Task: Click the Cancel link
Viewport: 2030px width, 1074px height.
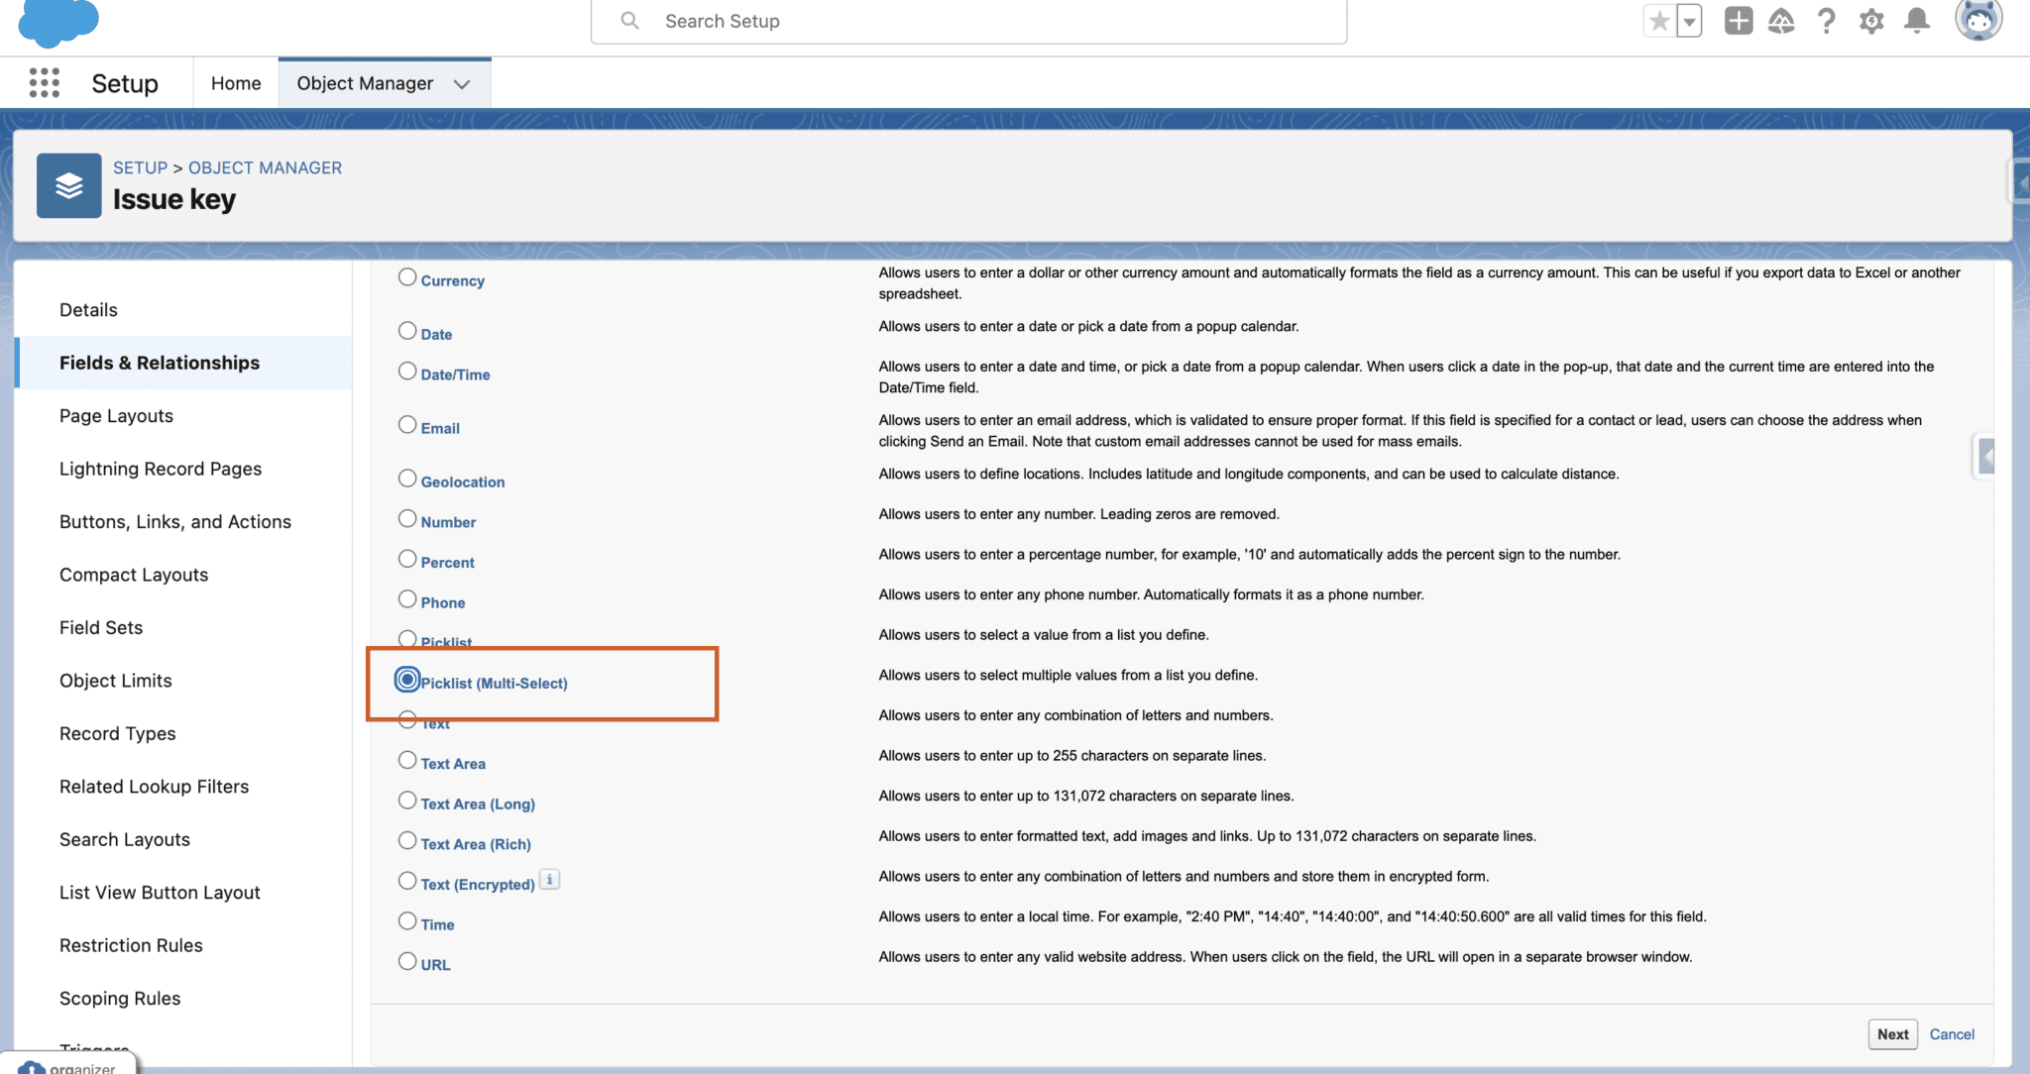Action: (1952, 1033)
